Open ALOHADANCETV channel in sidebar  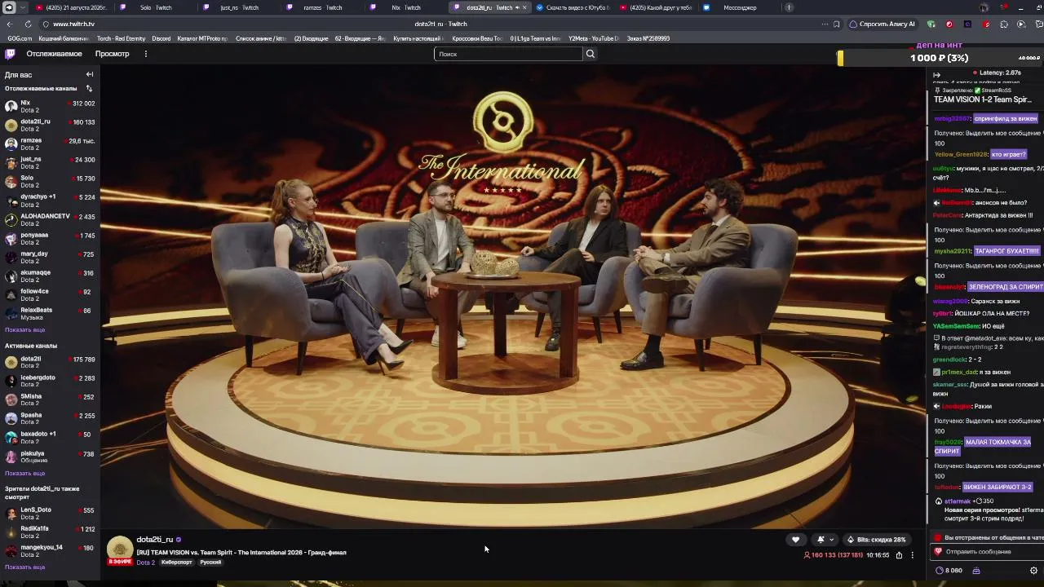(50, 219)
